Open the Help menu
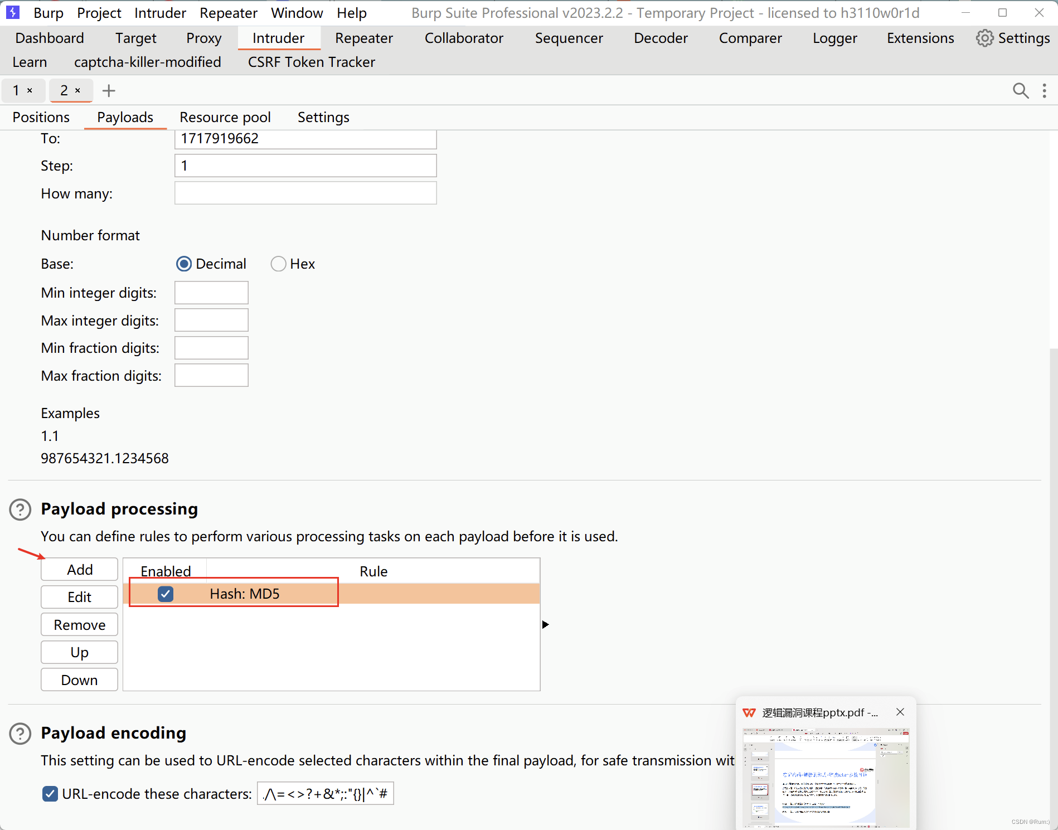The image size is (1058, 830). coord(352,13)
